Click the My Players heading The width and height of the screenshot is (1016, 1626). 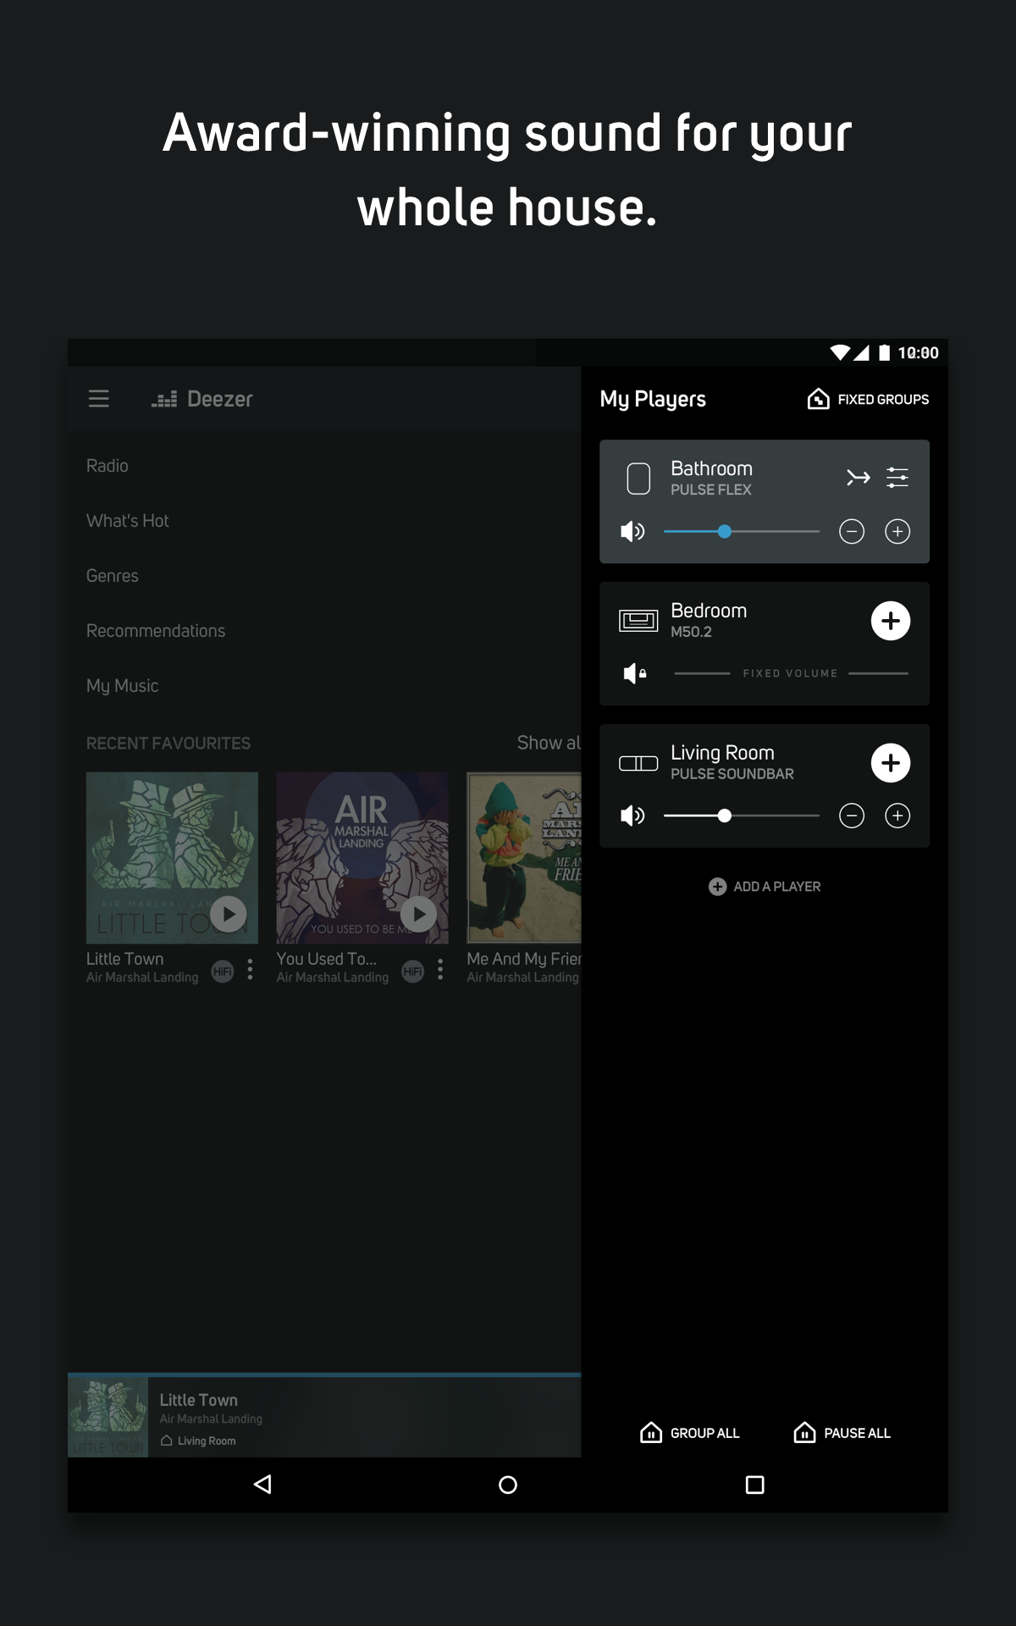click(653, 399)
